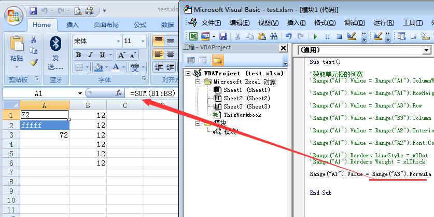Switch to the 公式 ribbon tab
The height and width of the screenshot is (217, 434).
[140, 25]
